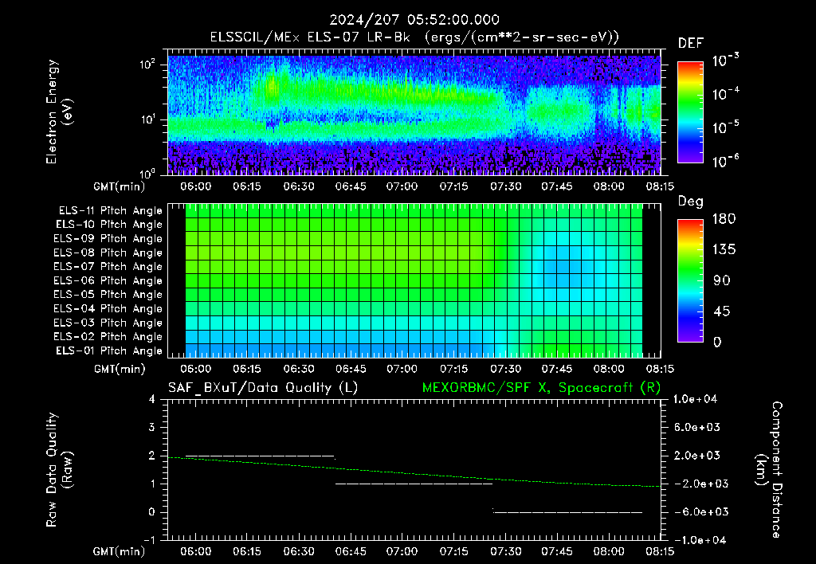Click the 10^1 energy axis tick label
The width and height of the screenshot is (816, 564).
click(147, 119)
